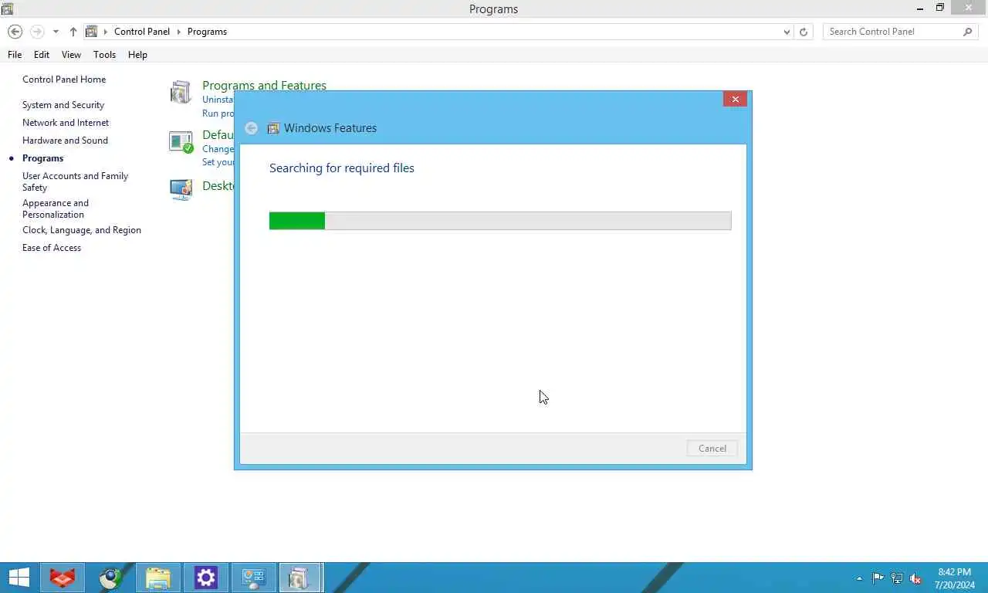Open Hardware and Sound category
This screenshot has width=988, height=593.
click(65, 141)
